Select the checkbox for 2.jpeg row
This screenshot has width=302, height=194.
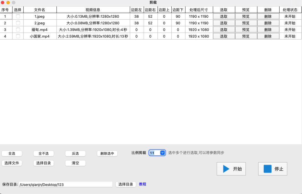point(18,23)
